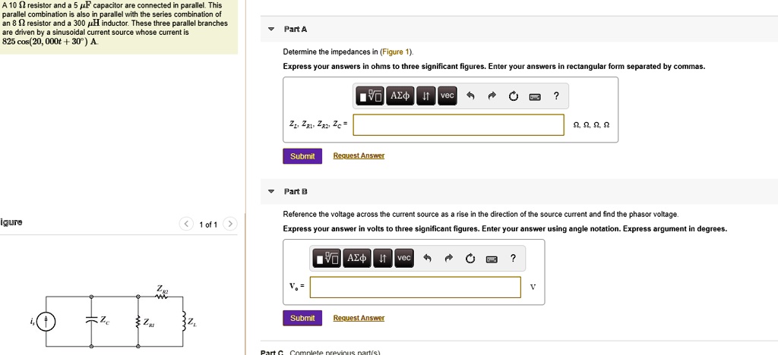The image size is (778, 355).
Task: Open the Figure 1 link
Action: coord(395,52)
